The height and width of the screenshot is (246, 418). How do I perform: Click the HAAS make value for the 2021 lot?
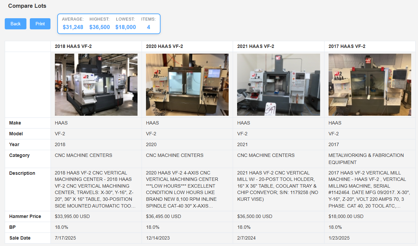click(x=244, y=123)
